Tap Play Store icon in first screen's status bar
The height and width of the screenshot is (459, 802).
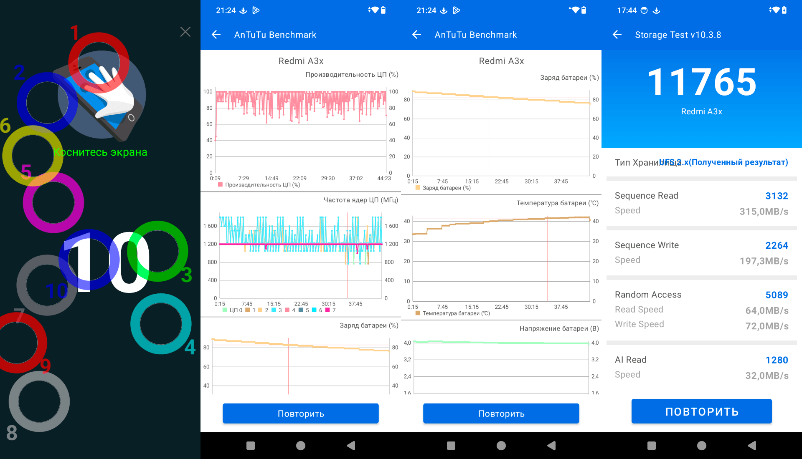[x=256, y=10]
